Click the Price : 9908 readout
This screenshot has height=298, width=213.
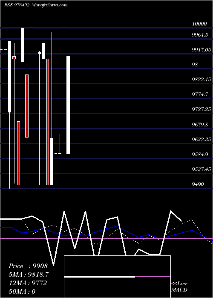pyautogui.click(x=28, y=266)
